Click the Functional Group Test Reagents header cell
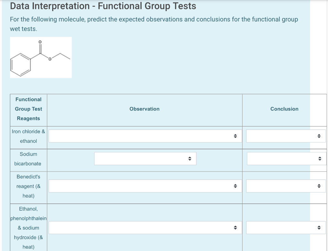 (x=28, y=109)
